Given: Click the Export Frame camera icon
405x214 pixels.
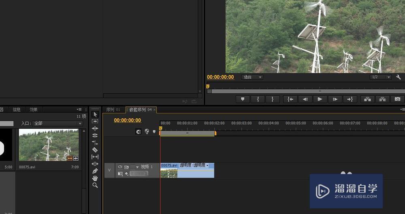Looking at the screenshot, I should (397, 99).
